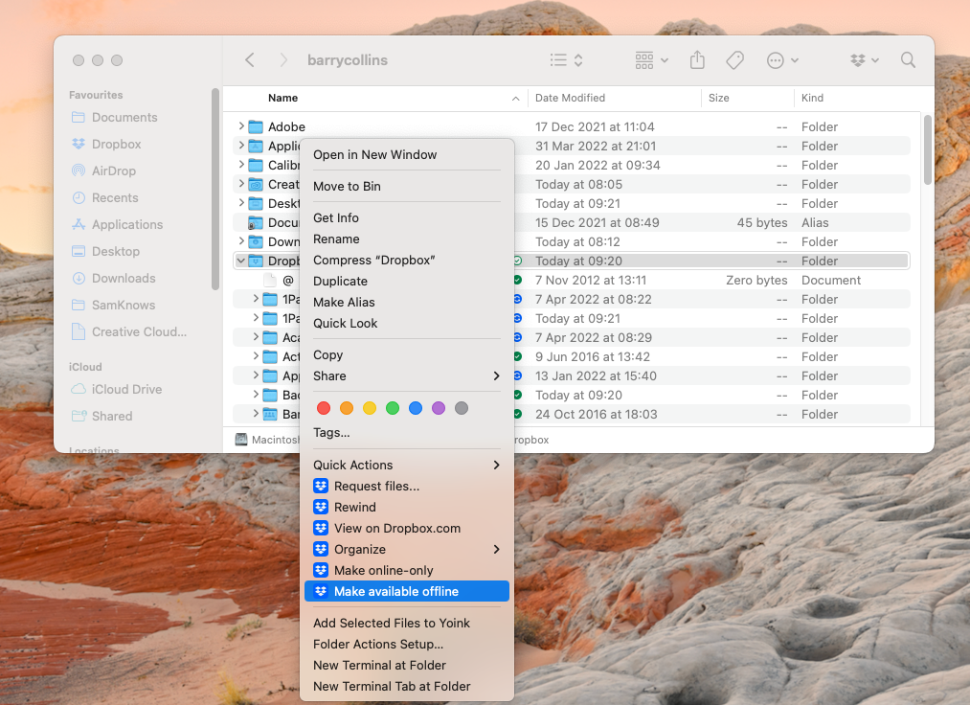
Task: Expand the folder modified 24 Oct 2016
Action: 256,414
